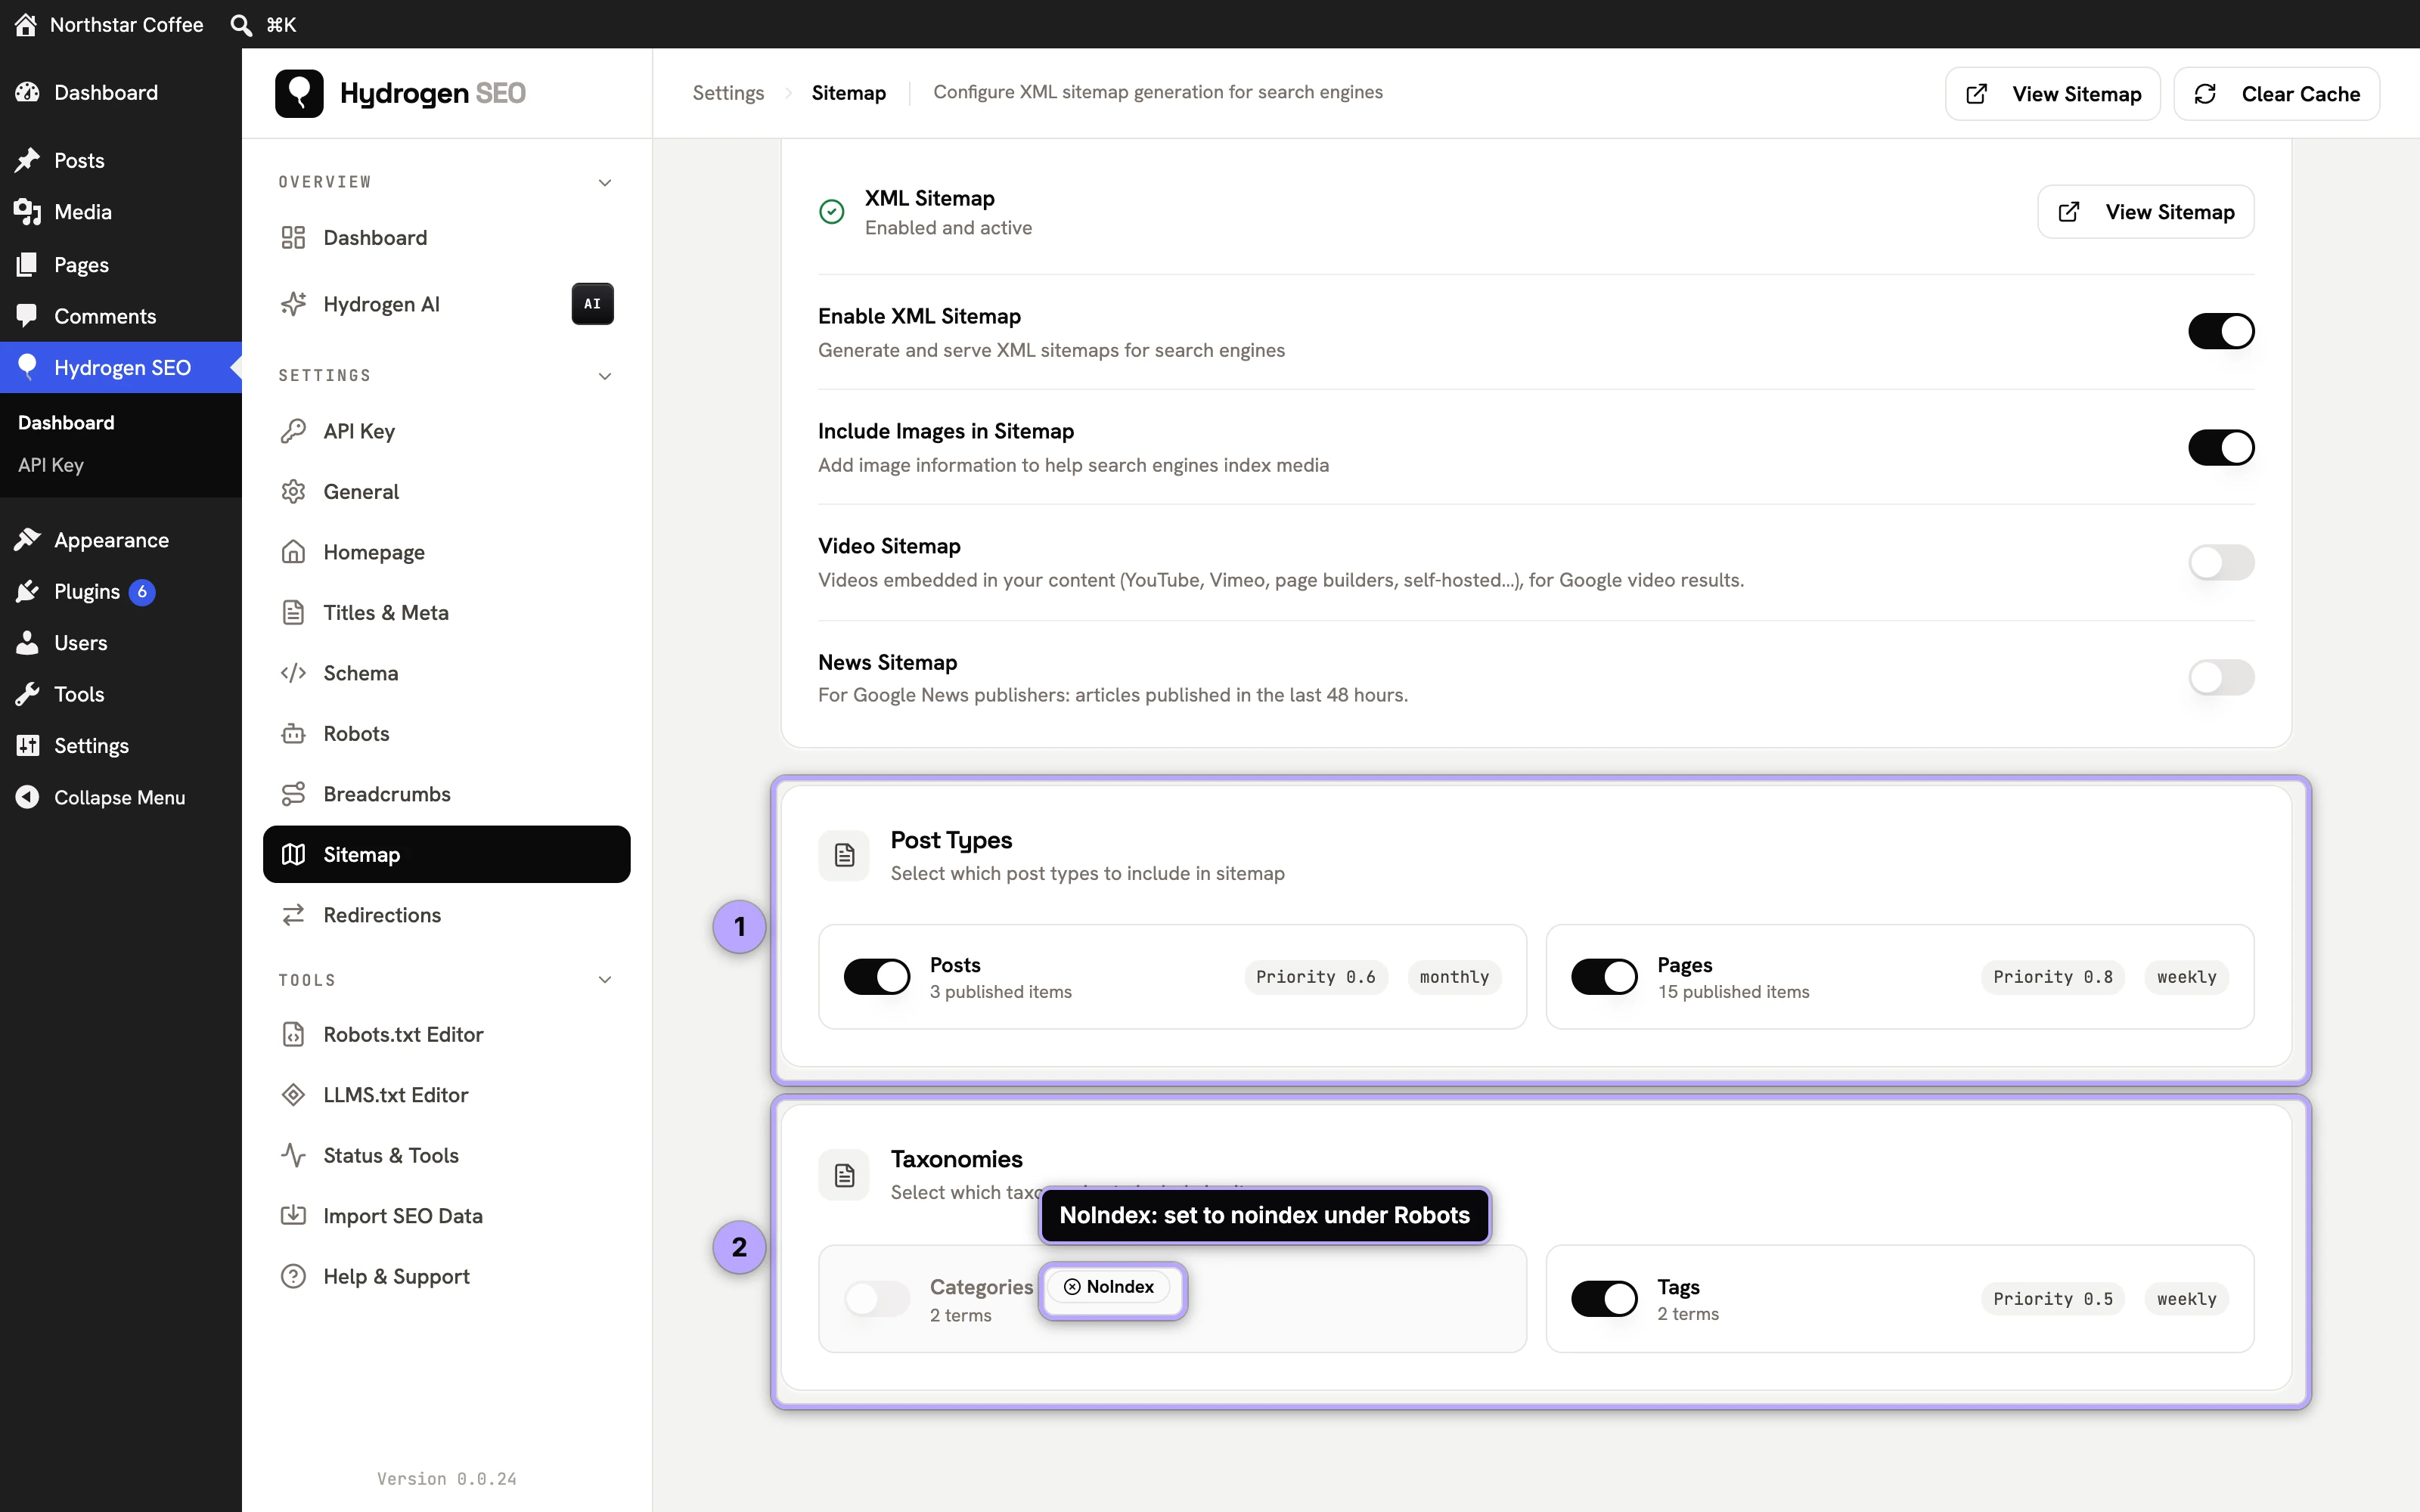Click the Redirections arrows icon

tap(293, 915)
